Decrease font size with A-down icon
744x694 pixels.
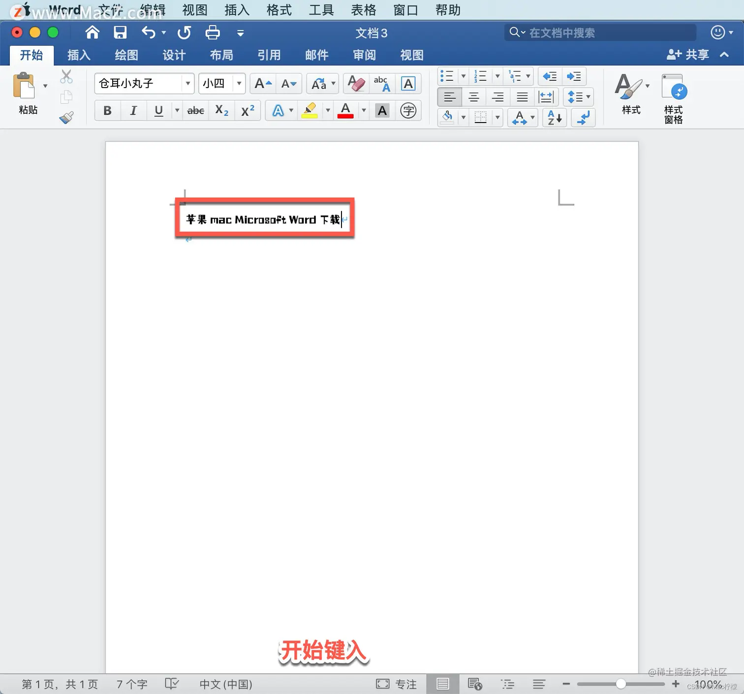(289, 84)
